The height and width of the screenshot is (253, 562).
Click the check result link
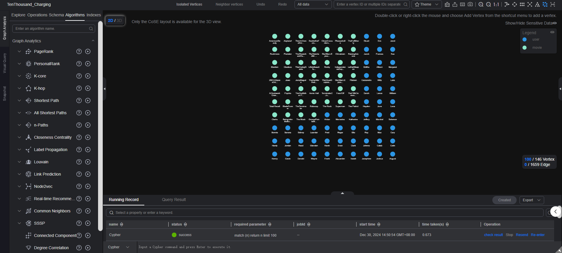point(493,235)
